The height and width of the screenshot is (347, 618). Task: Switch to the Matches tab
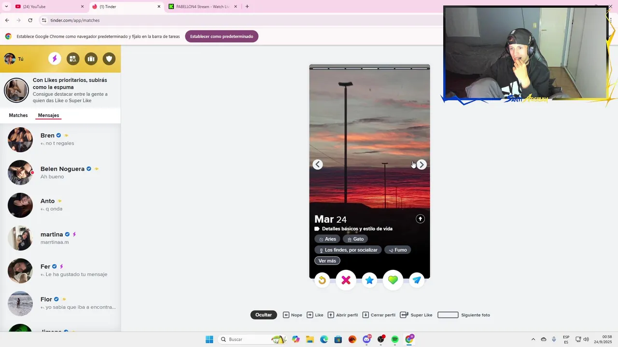[18, 115]
